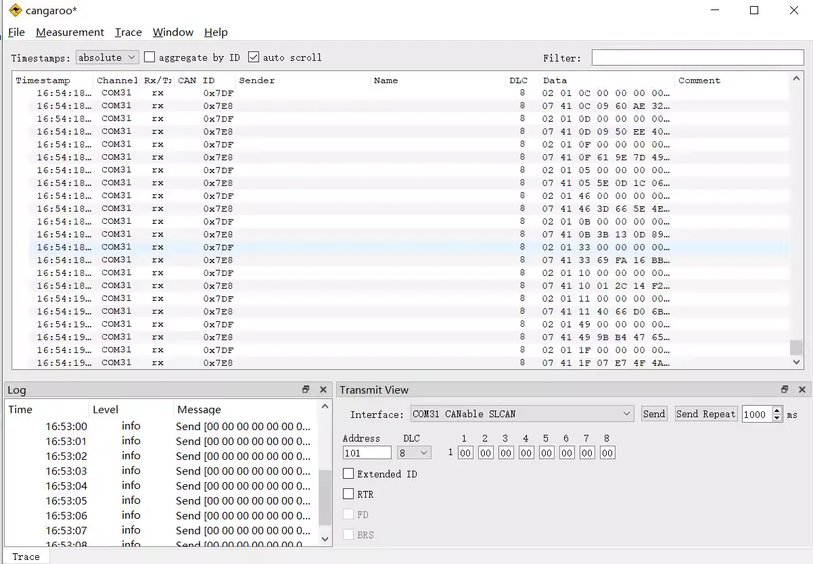Click data byte 1 field
Screen dimensions: 813x564
point(465,453)
